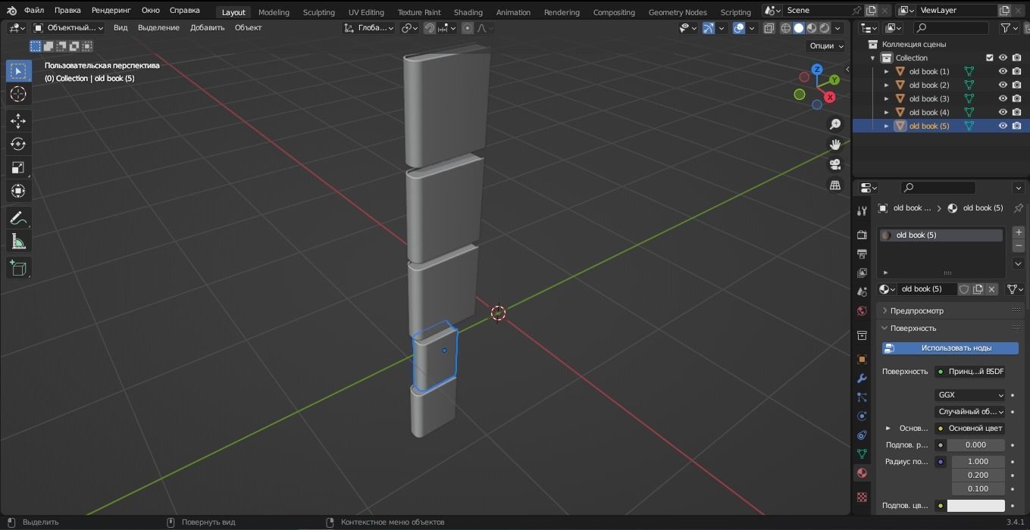Click the outliner search field

pyautogui.click(x=950, y=28)
